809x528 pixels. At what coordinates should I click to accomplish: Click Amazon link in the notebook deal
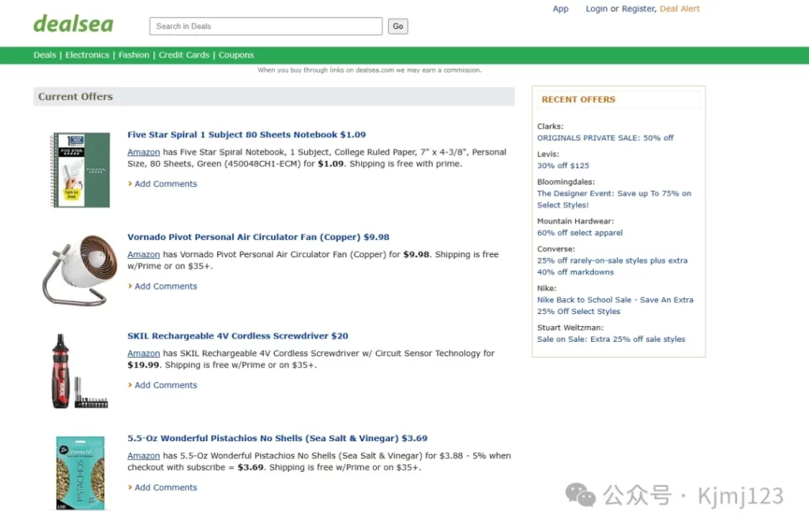[144, 152]
